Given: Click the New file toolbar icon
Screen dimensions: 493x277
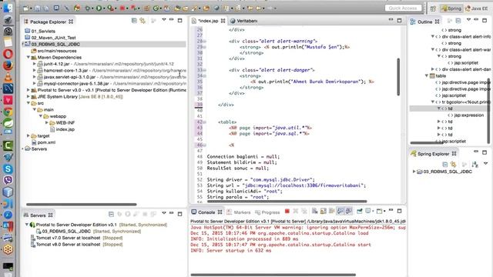Looking at the screenshot, I should pyautogui.click(x=26, y=8).
